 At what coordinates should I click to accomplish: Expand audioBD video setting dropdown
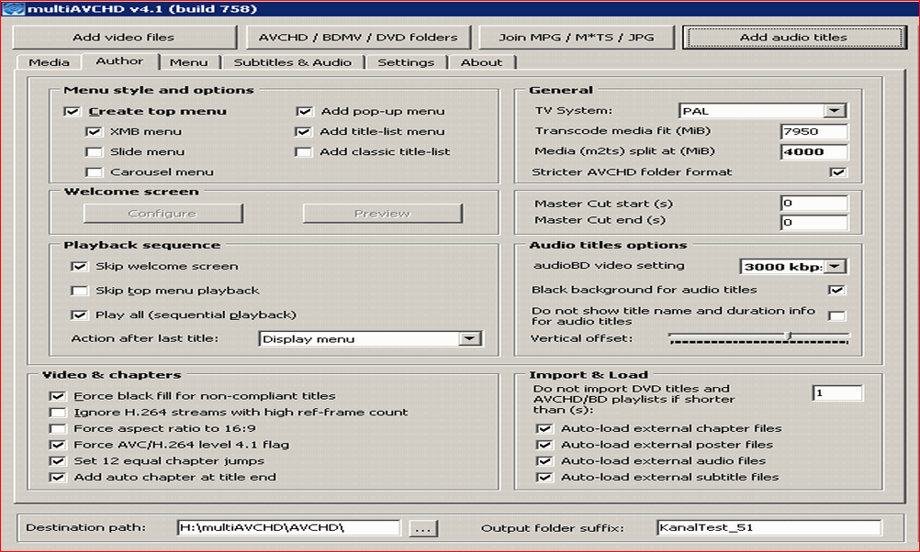(835, 267)
